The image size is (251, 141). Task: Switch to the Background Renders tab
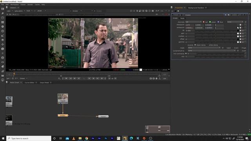(x=196, y=8)
